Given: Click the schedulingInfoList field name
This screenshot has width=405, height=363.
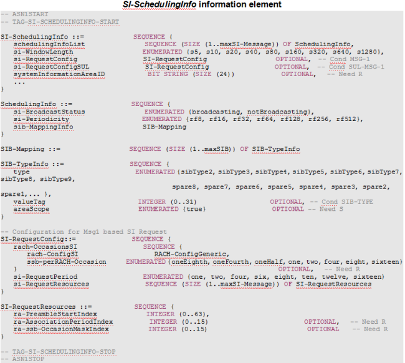Looking at the screenshot, I should pyautogui.click(x=49, y=44).
